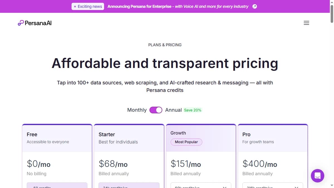
Task: Open the chat support widget
Action: pos(318,176)
